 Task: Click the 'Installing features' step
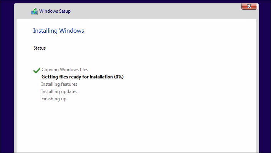59,84
